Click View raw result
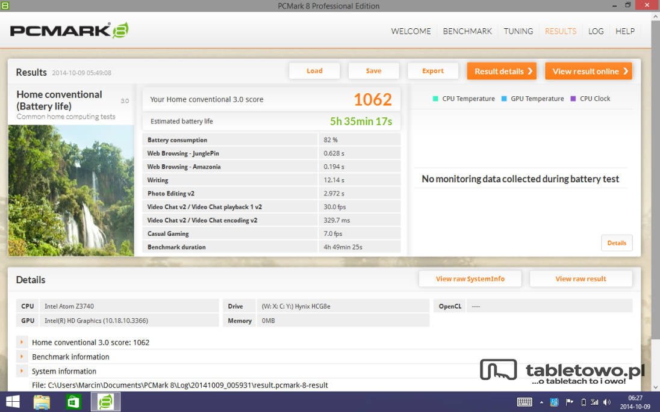This screenshot has width=660, height=412. tap(581, 278)
